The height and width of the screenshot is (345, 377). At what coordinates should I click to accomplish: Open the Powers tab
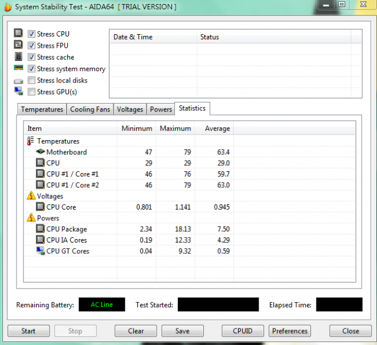coord(161,110)
